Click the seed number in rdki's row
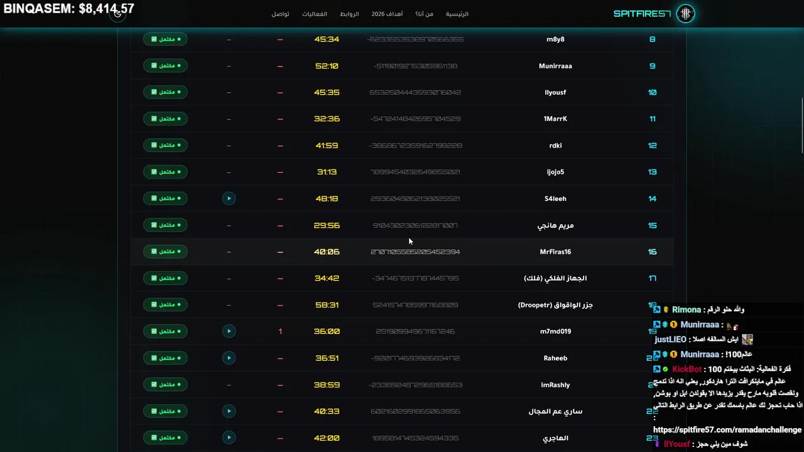The height and width of the screenshot is (452, 804). click(415, 146)
